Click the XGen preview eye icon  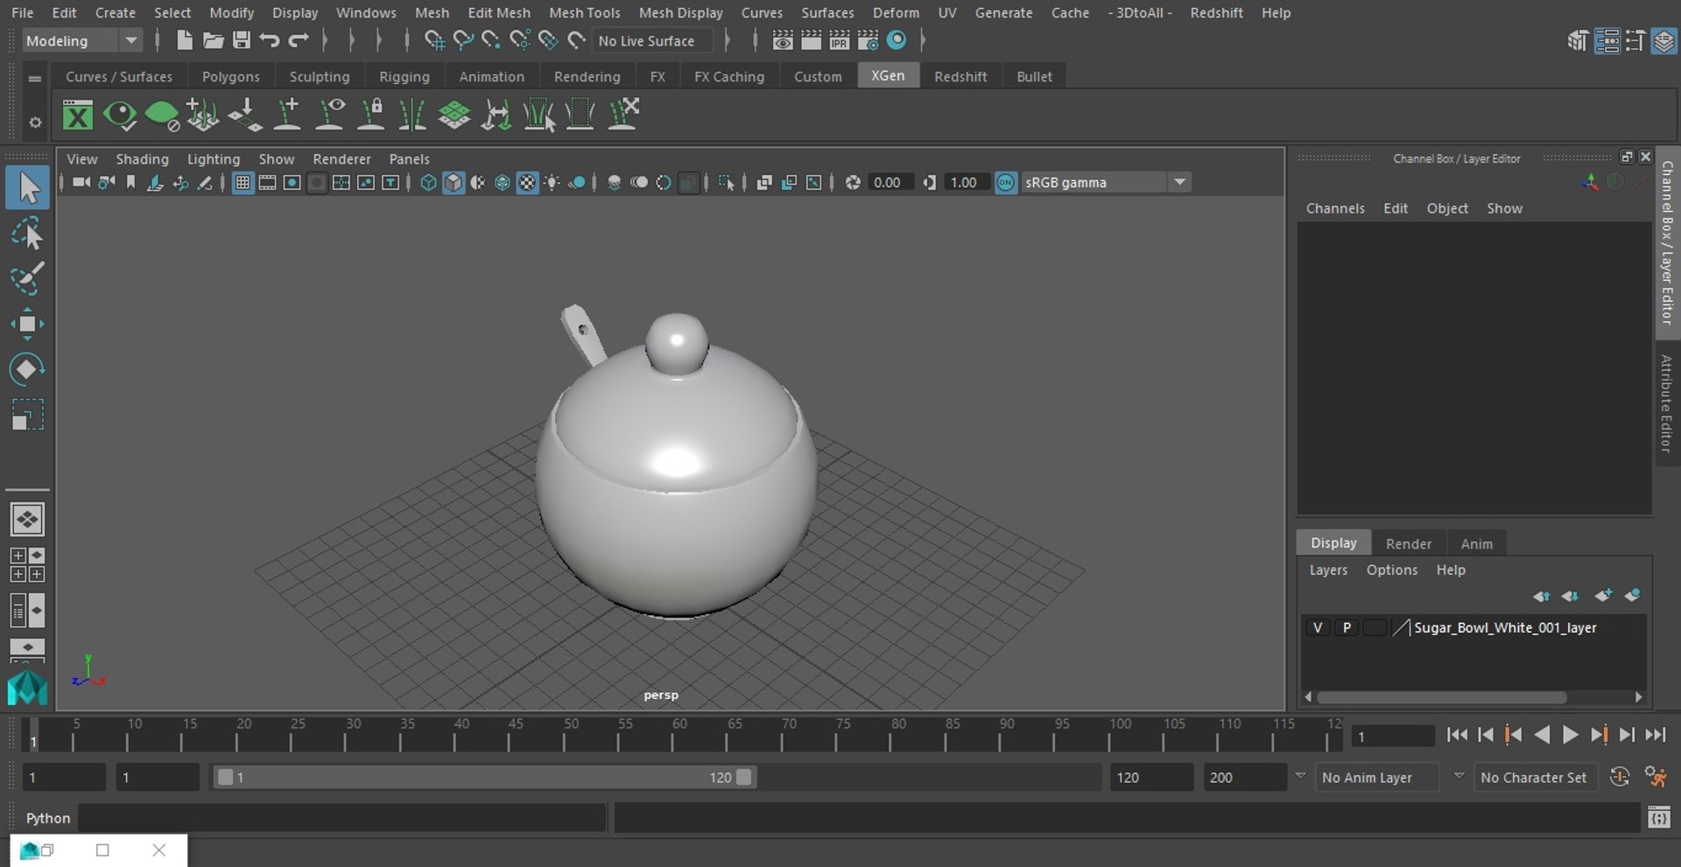120,115
